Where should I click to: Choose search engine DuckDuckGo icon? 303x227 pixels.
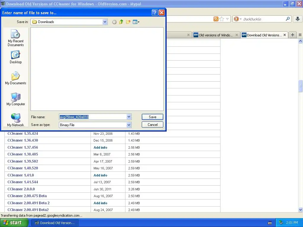[x=236, y=19]
